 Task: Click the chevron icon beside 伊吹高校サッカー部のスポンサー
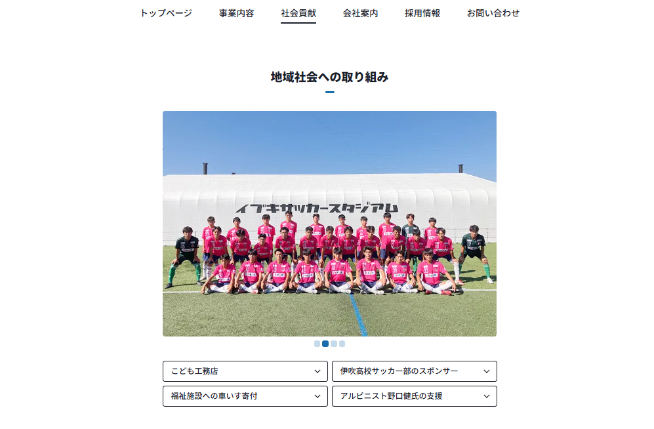[486, 371]
